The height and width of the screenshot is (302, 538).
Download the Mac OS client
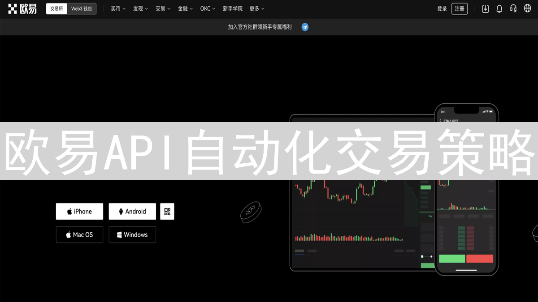(x=79, y=234)
